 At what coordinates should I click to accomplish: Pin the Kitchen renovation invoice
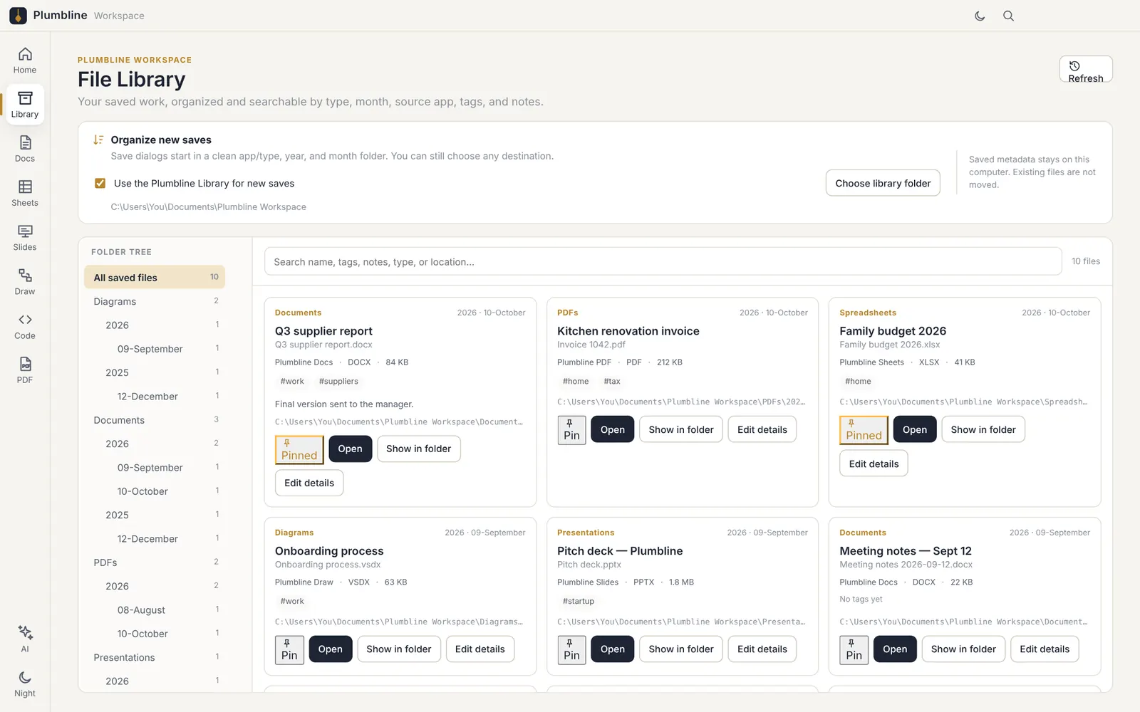click(571, 430)
